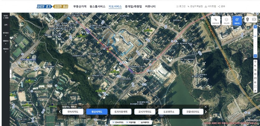Uncheck the 연속지적도 checkbox
260x126 pixels.
pyautogui.click(x=114, y=123)
